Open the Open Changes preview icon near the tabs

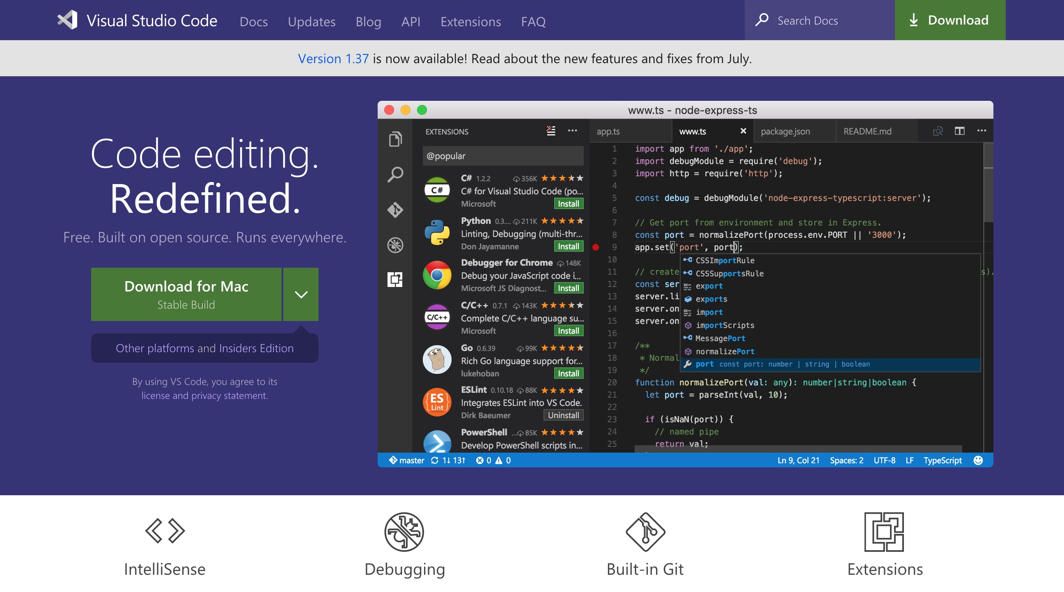tap(938, 131)
